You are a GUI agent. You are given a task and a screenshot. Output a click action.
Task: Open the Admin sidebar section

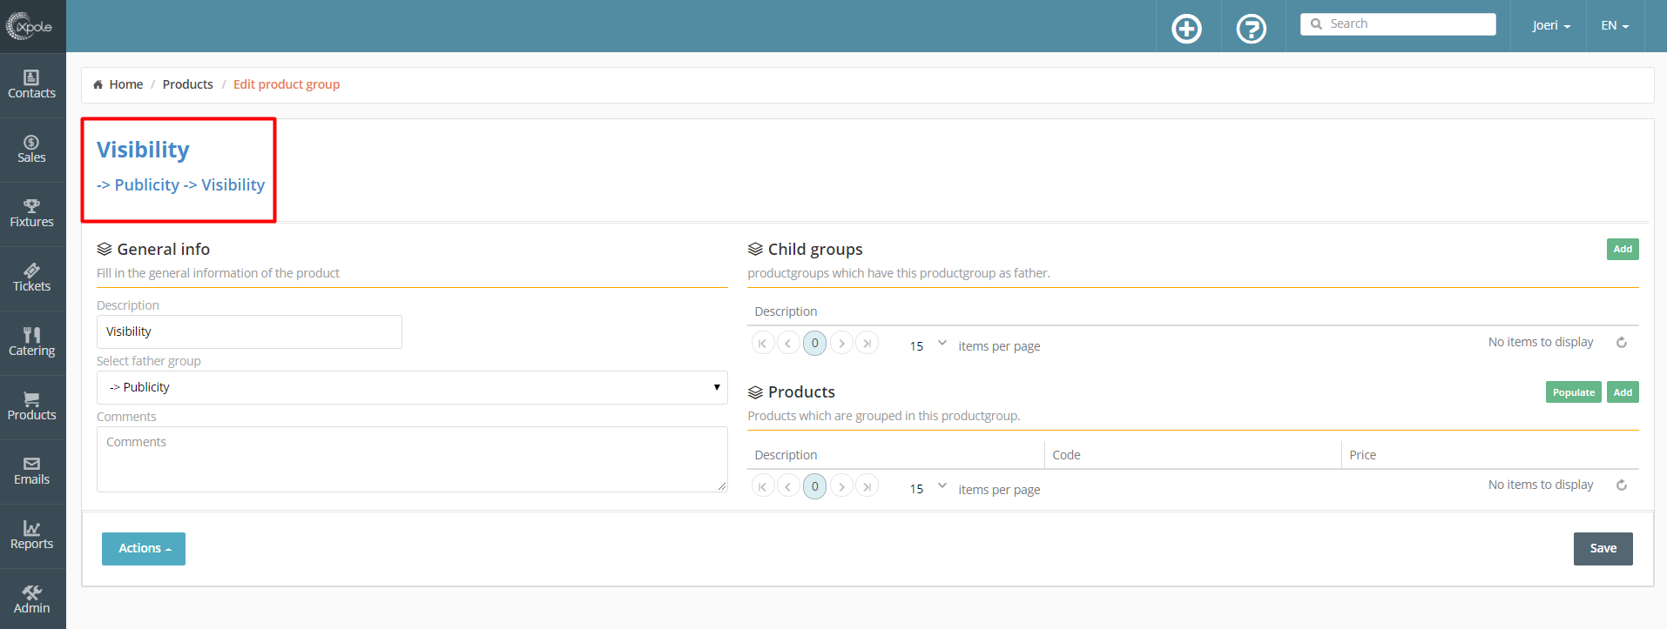[32, 599]
